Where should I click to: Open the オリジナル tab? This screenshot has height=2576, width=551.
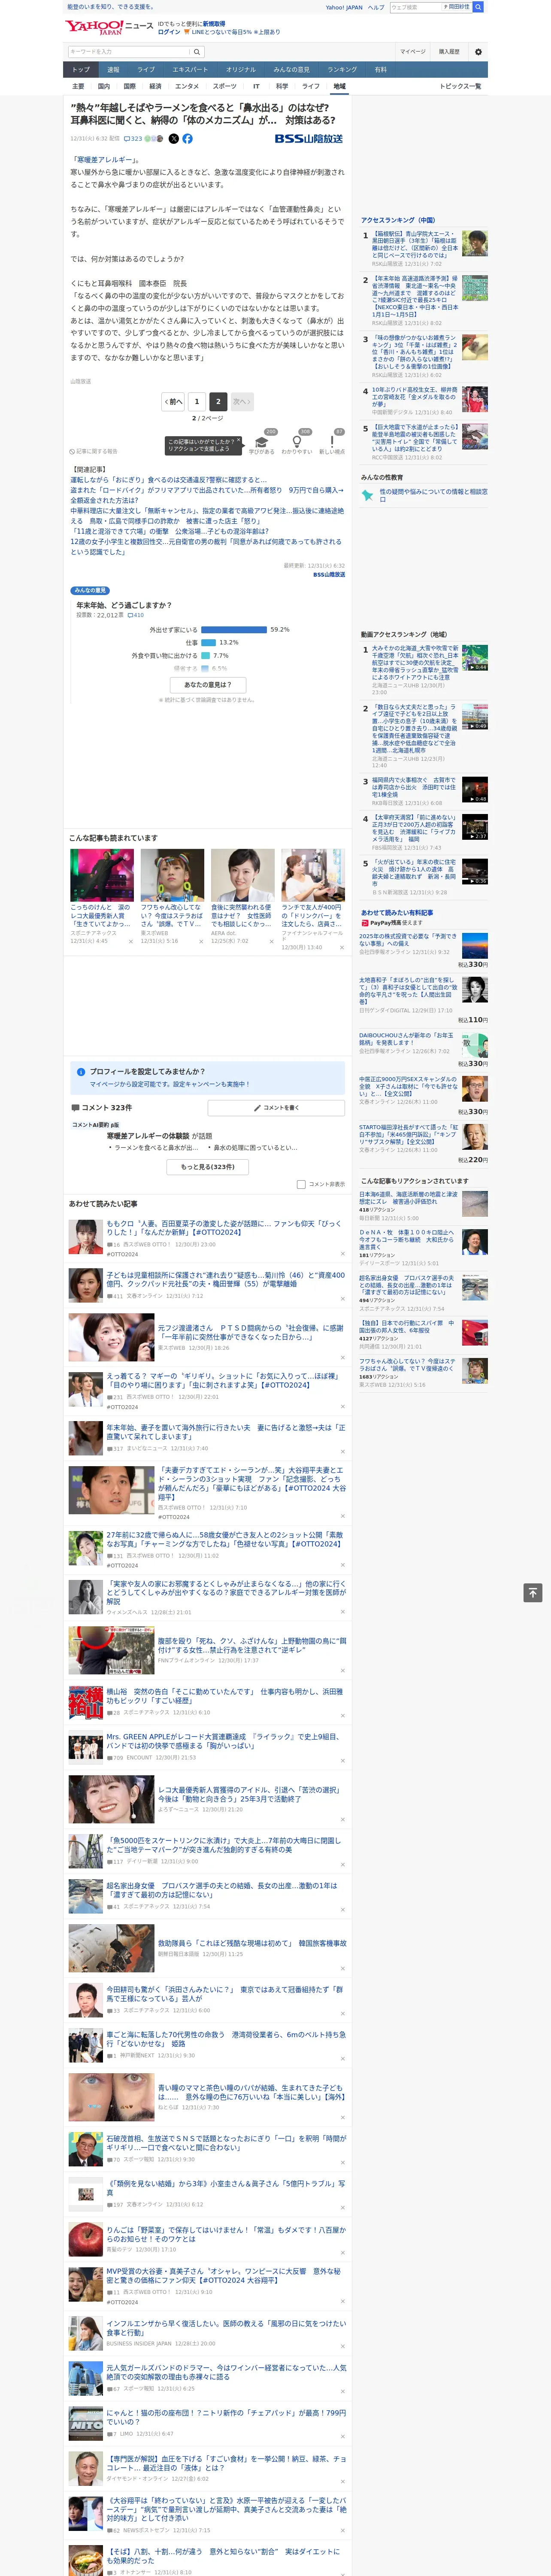[241, 70]
